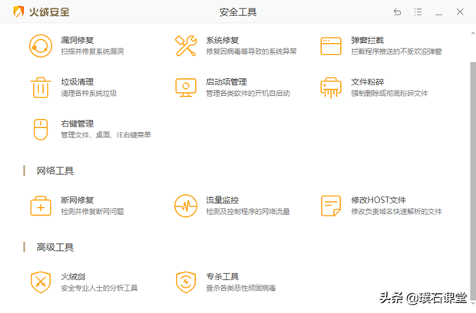Select the 启动项管理 title text
The image size is (476, 313).
pyautogui.click(x=226, y=82)
